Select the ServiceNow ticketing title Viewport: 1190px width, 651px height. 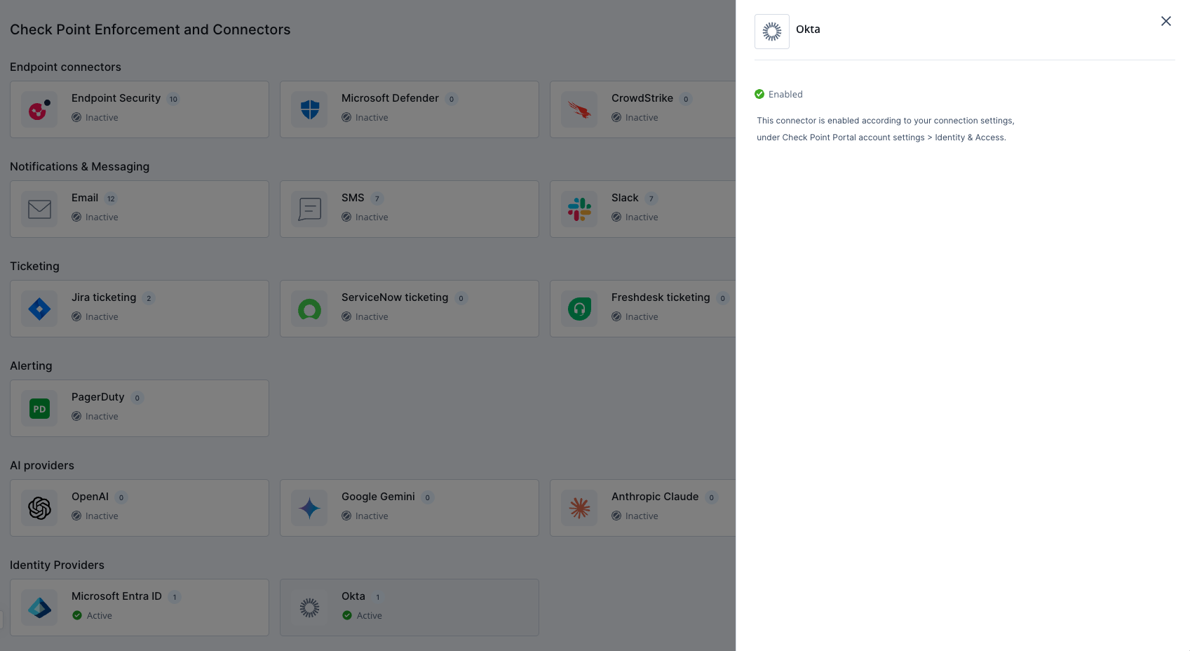(x=395, y=297)
